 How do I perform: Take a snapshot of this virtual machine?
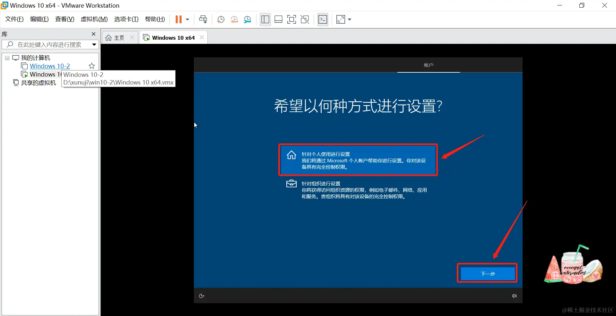221,20
